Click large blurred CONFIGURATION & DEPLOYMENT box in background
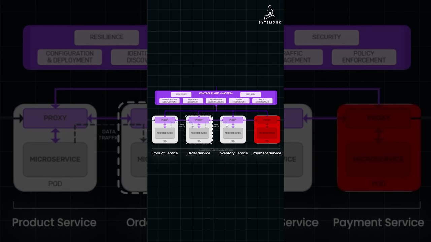 (70, 57)
